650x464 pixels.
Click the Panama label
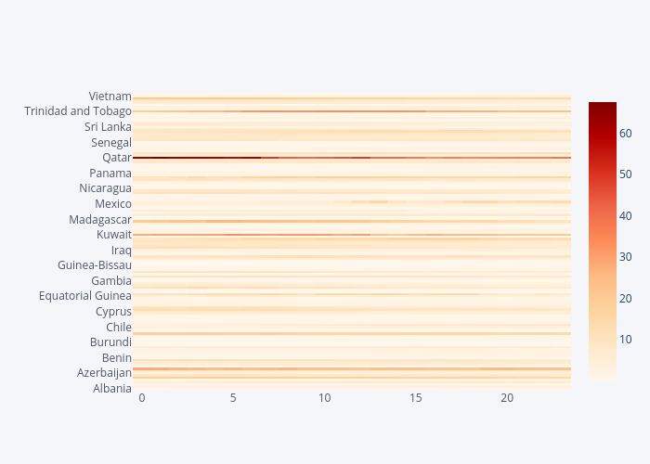[x=110, y=174]
